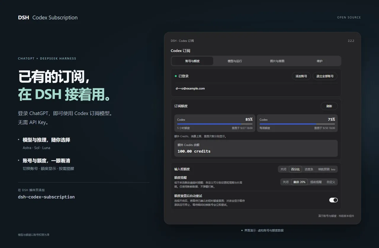Image resolution: width=379 pixels, height=248 pixels.
Task: Click the 切换账号 · 额度显示 · 按需提醒 line
Action: pyautogui.click(x=48, y=169)
